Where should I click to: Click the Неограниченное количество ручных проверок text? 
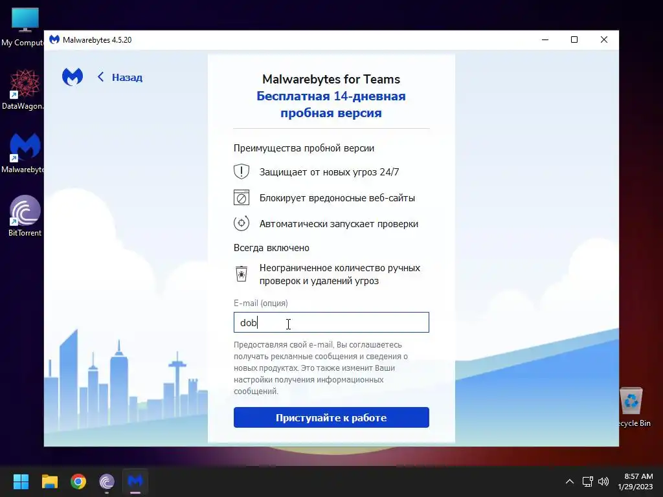click(x=339, y=274)
